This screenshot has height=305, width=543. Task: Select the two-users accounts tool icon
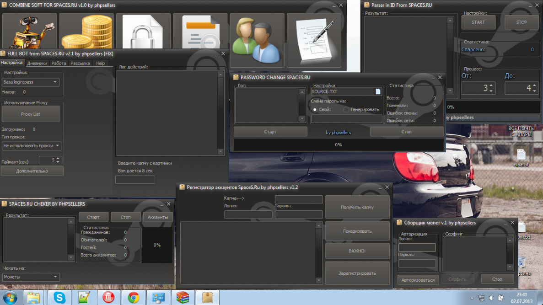click(257, 39)
